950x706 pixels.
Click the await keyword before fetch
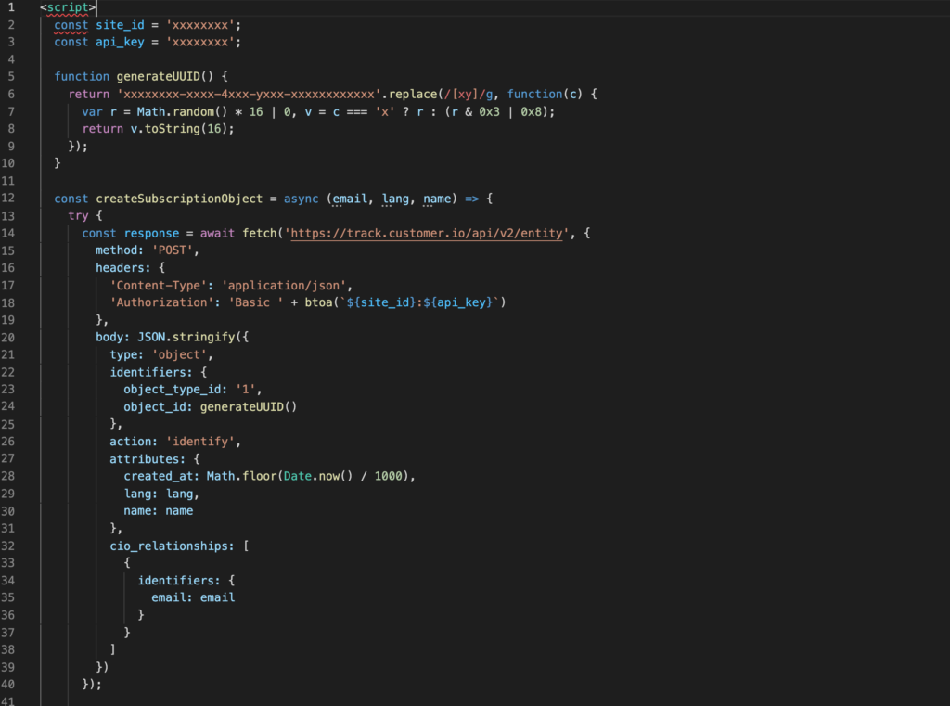coord(217,233)
